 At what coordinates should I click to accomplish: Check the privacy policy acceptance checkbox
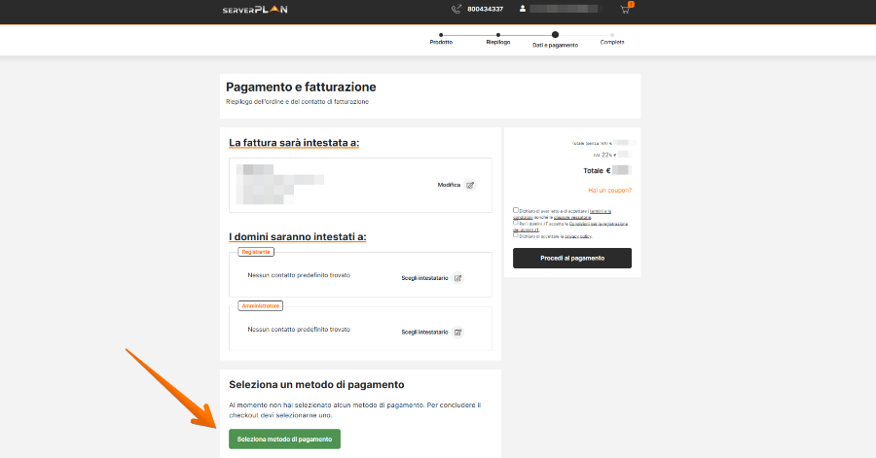coord(516,235)
